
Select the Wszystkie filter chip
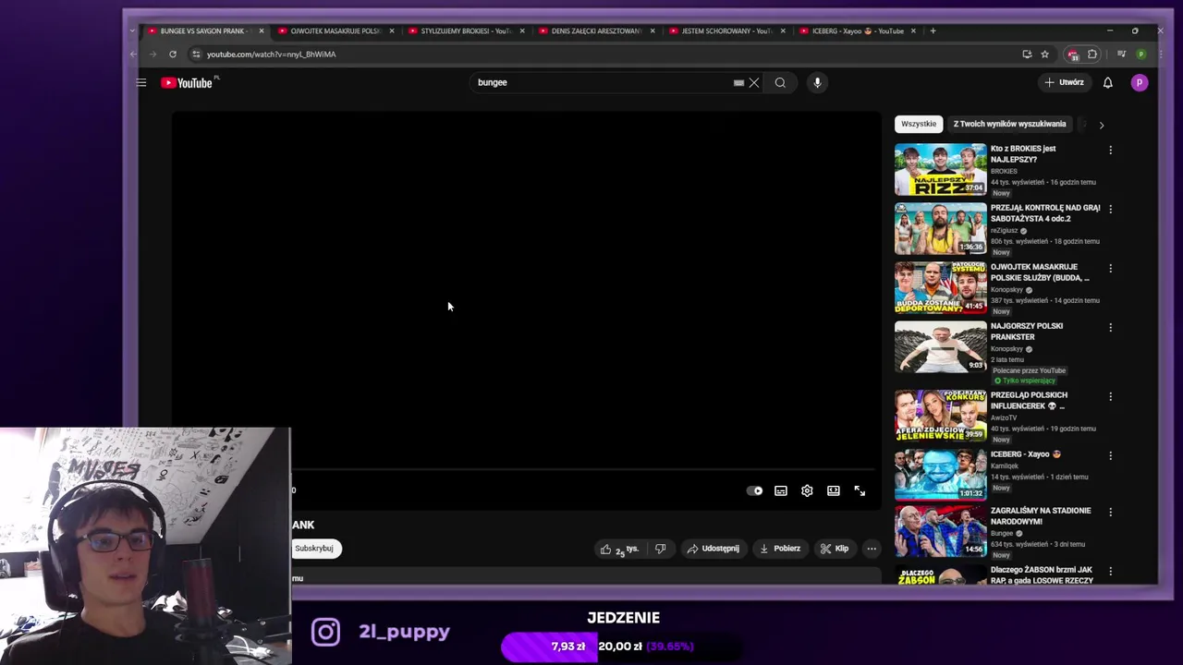coord(919,124)
